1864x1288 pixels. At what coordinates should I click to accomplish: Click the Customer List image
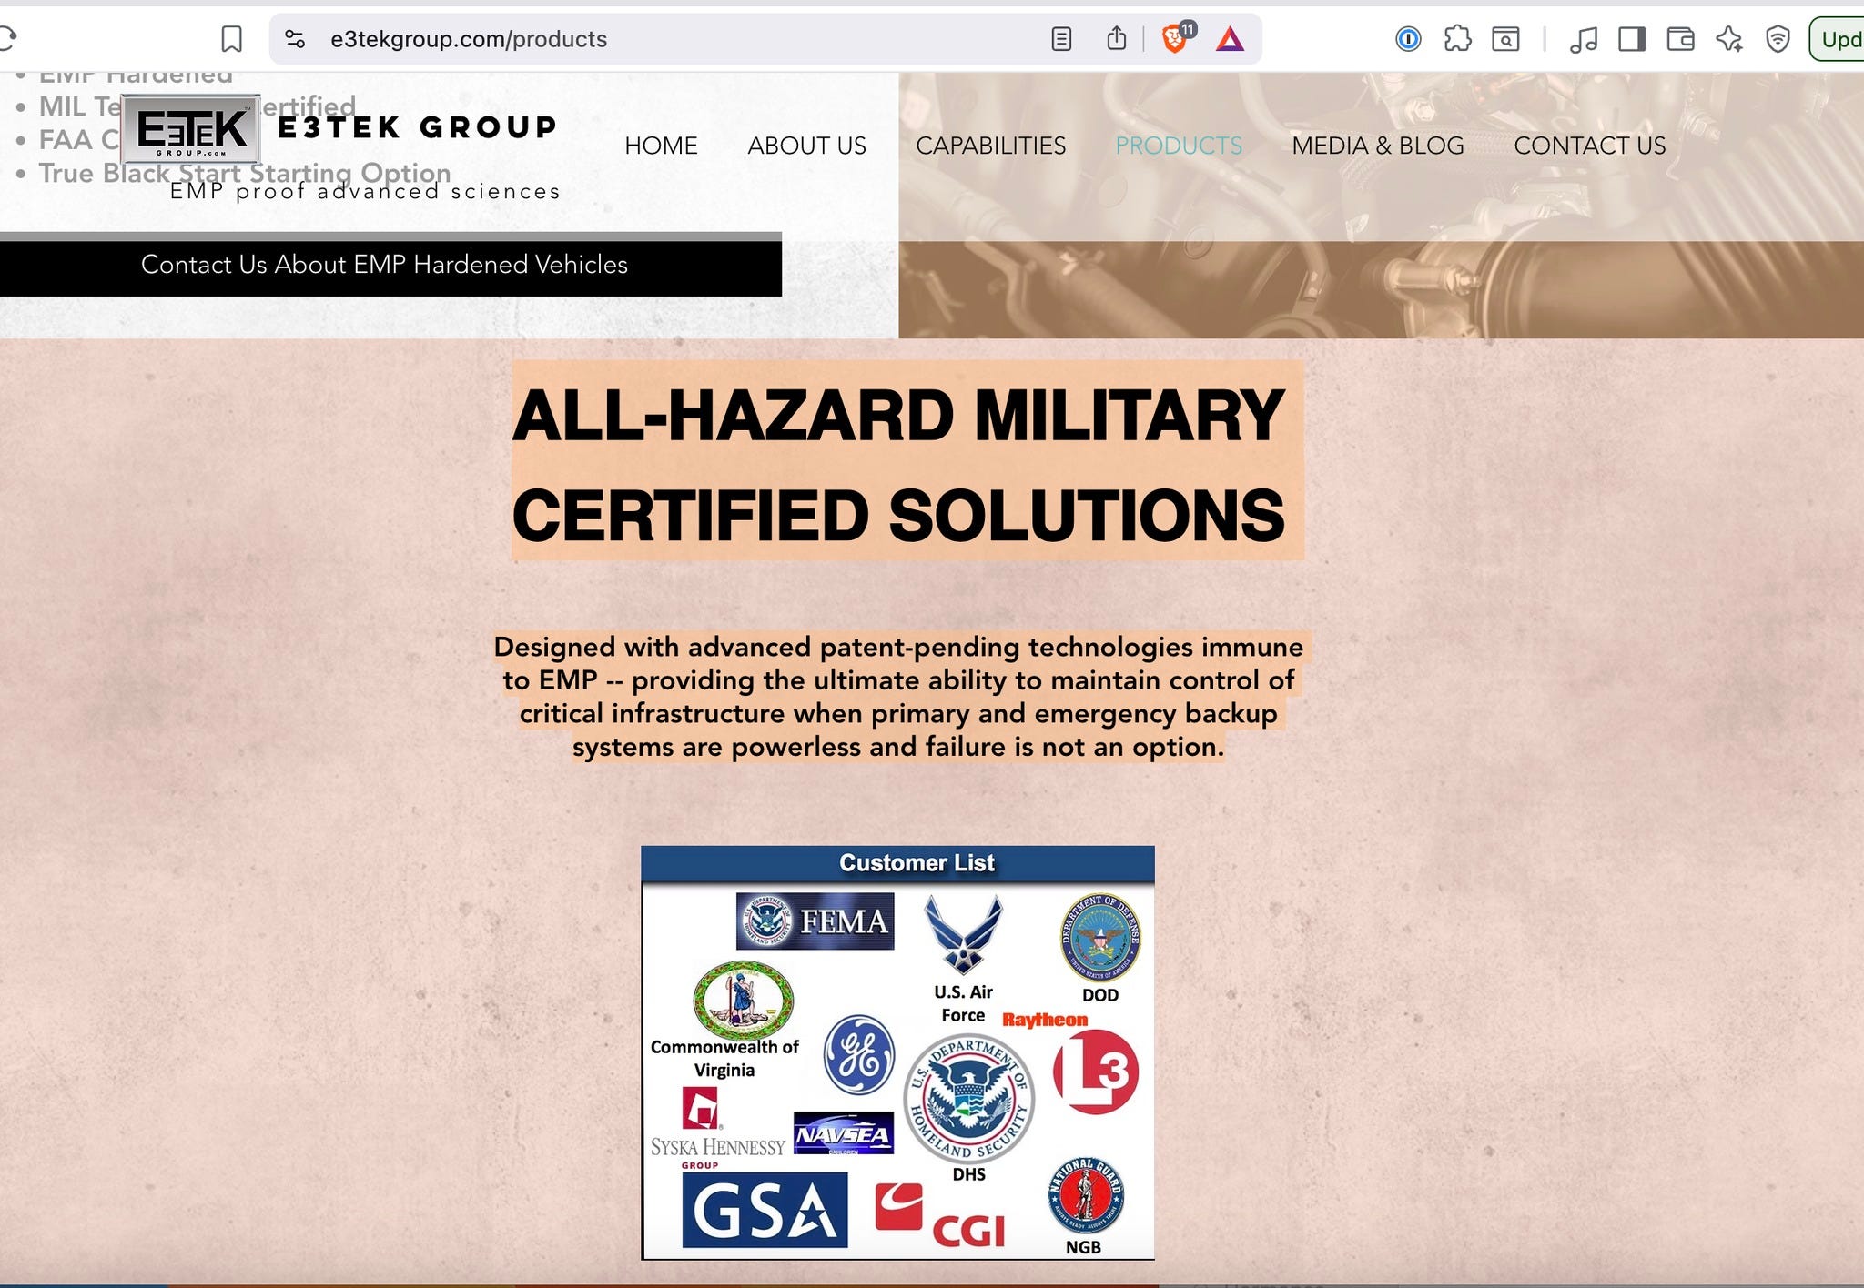coord(897,1052)
